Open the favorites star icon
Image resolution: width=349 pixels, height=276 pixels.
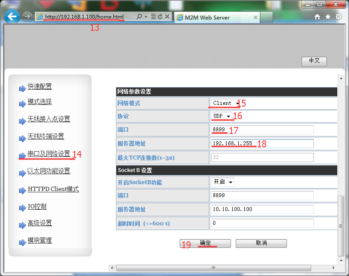(x=327, y=17)
